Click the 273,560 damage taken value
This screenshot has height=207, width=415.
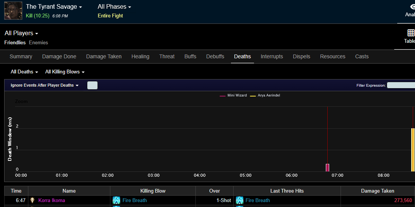point(403,200)
